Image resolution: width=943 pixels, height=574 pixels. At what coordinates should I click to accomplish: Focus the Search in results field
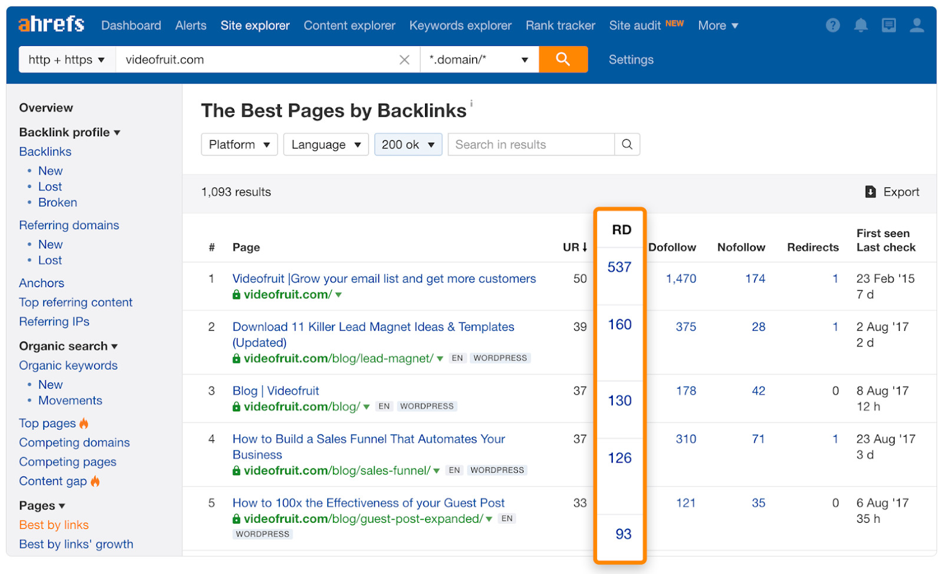point(530,144)
